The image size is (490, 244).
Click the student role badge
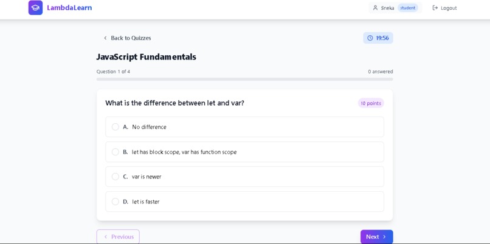(408, 8)
